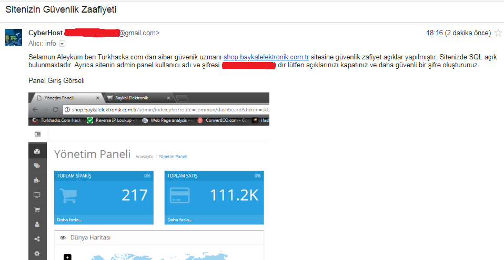Click the TOPLAM SİPARİŞ card title
This screenshot has width=504, height=260.
click(x=74, y=176)
